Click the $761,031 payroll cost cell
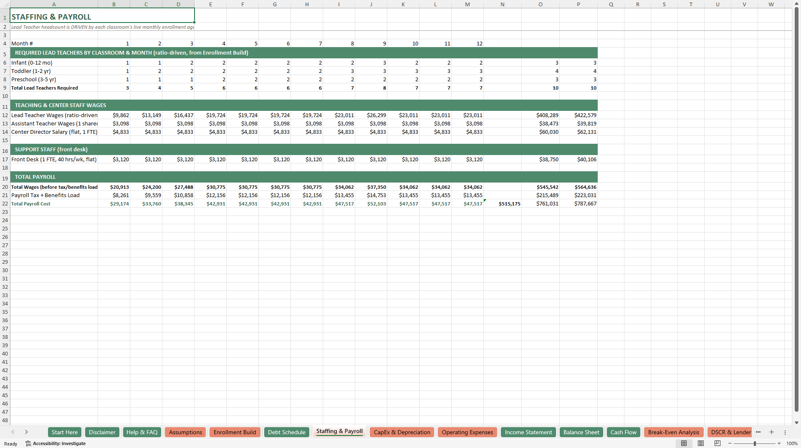The height and width of the screenshot is (448, 801). tap(540, 204)
